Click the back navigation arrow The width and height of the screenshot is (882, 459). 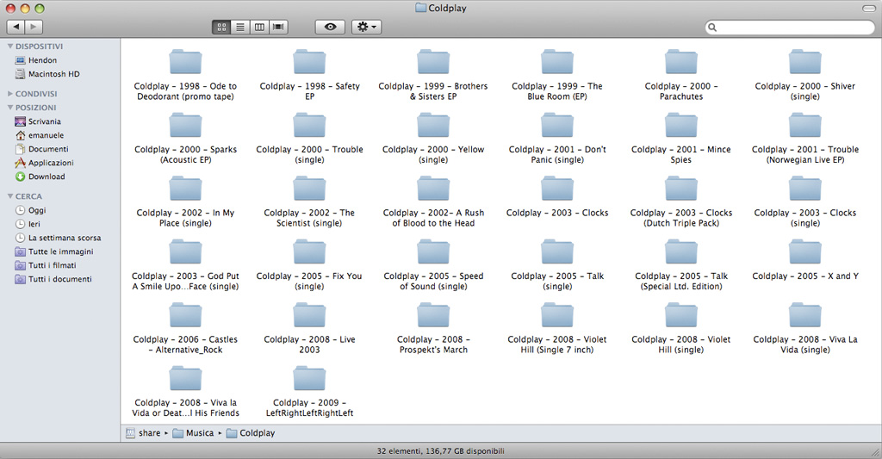tap(16, 28)
